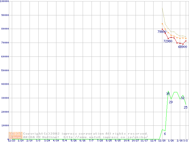The image size is (189, 142).
Task: Click the 100000 y-axis label
Action: point(5,1)
